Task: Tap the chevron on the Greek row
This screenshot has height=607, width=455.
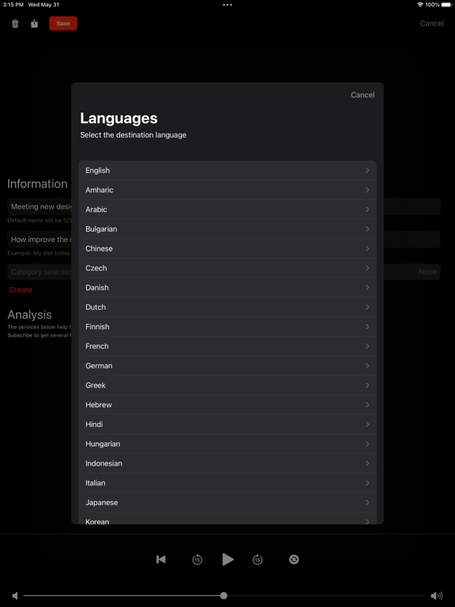Action: click(x=367, y=385)
